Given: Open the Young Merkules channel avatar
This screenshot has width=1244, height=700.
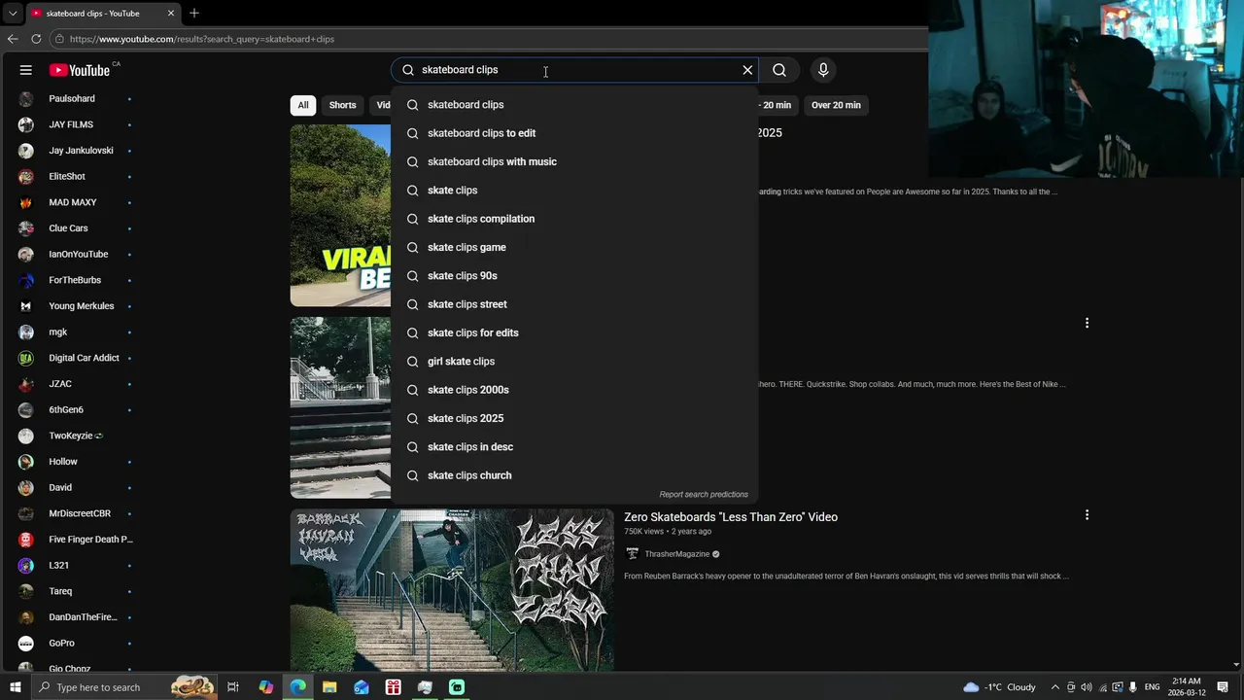Looking at the screenshot, I should 26,306.
